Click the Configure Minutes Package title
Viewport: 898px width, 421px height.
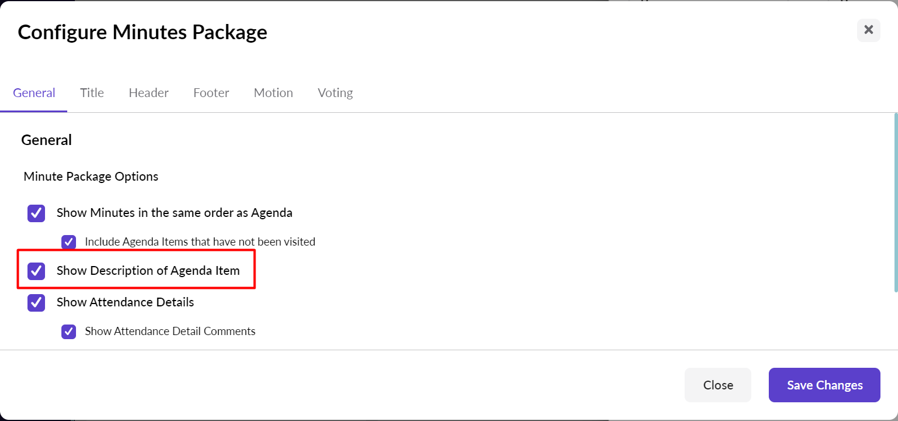pyautogui.click(x=142, y=32)
